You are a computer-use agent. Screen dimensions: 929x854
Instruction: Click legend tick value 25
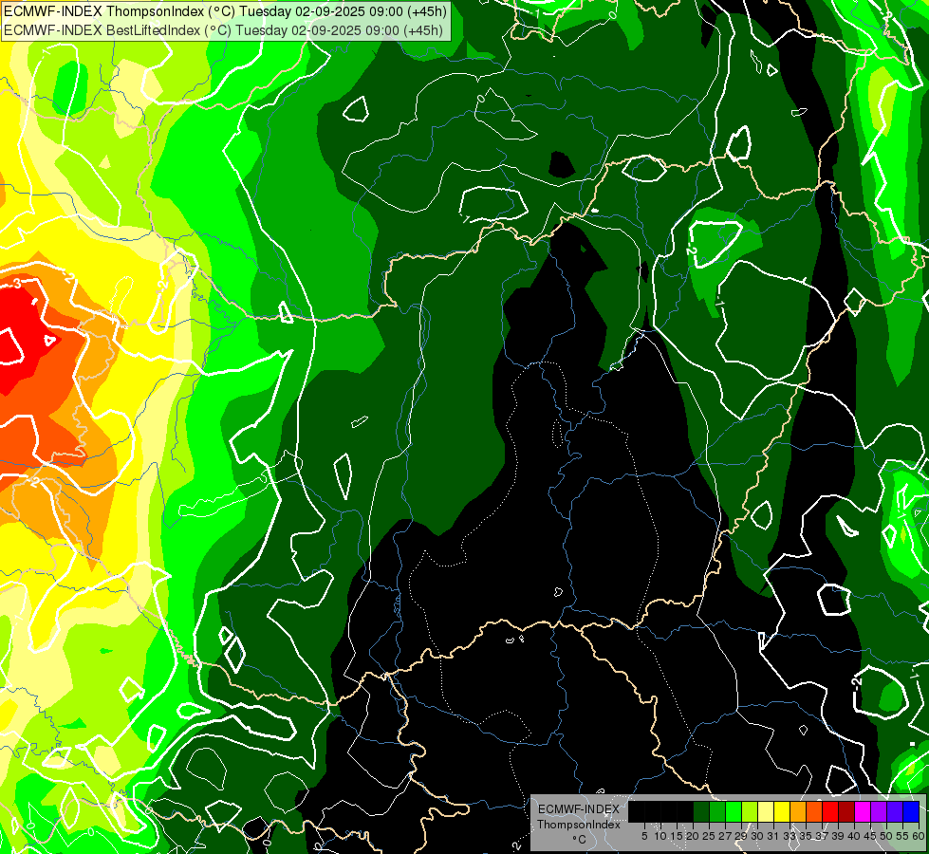pyautogui.click(x=709, y=836)
